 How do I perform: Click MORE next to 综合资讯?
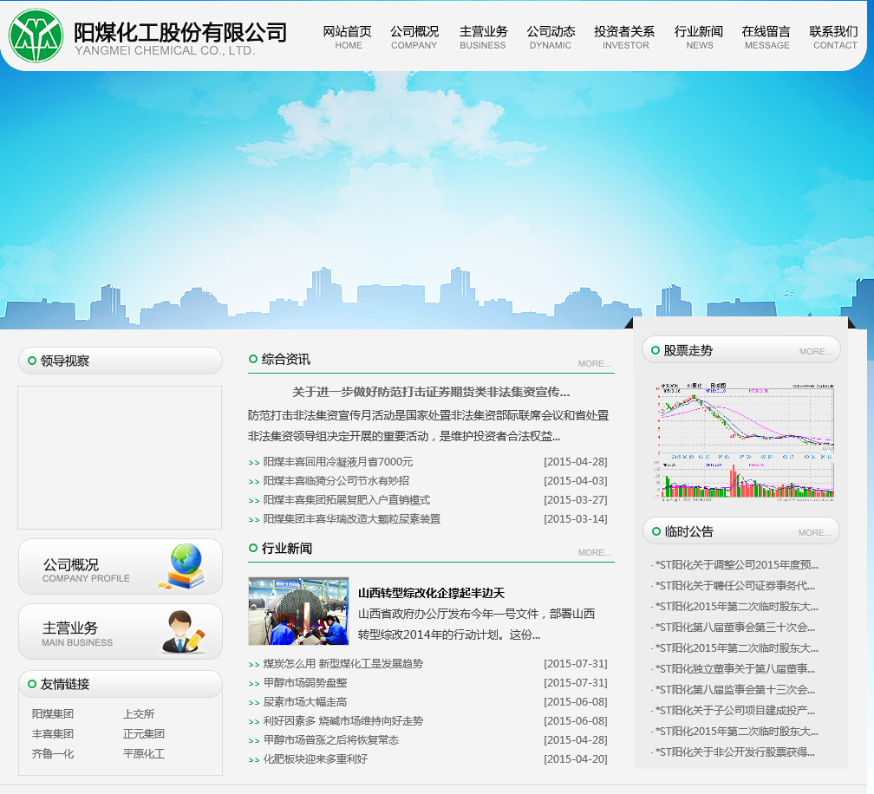(594, 364)
